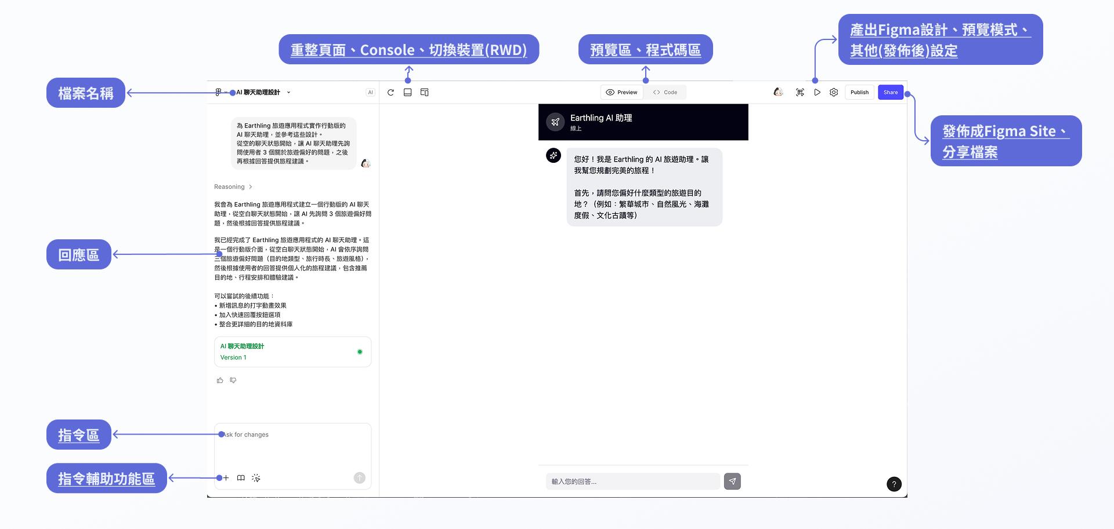Expand the Reasoning section
The image size is (1114, 529).
tap(233, 187)
